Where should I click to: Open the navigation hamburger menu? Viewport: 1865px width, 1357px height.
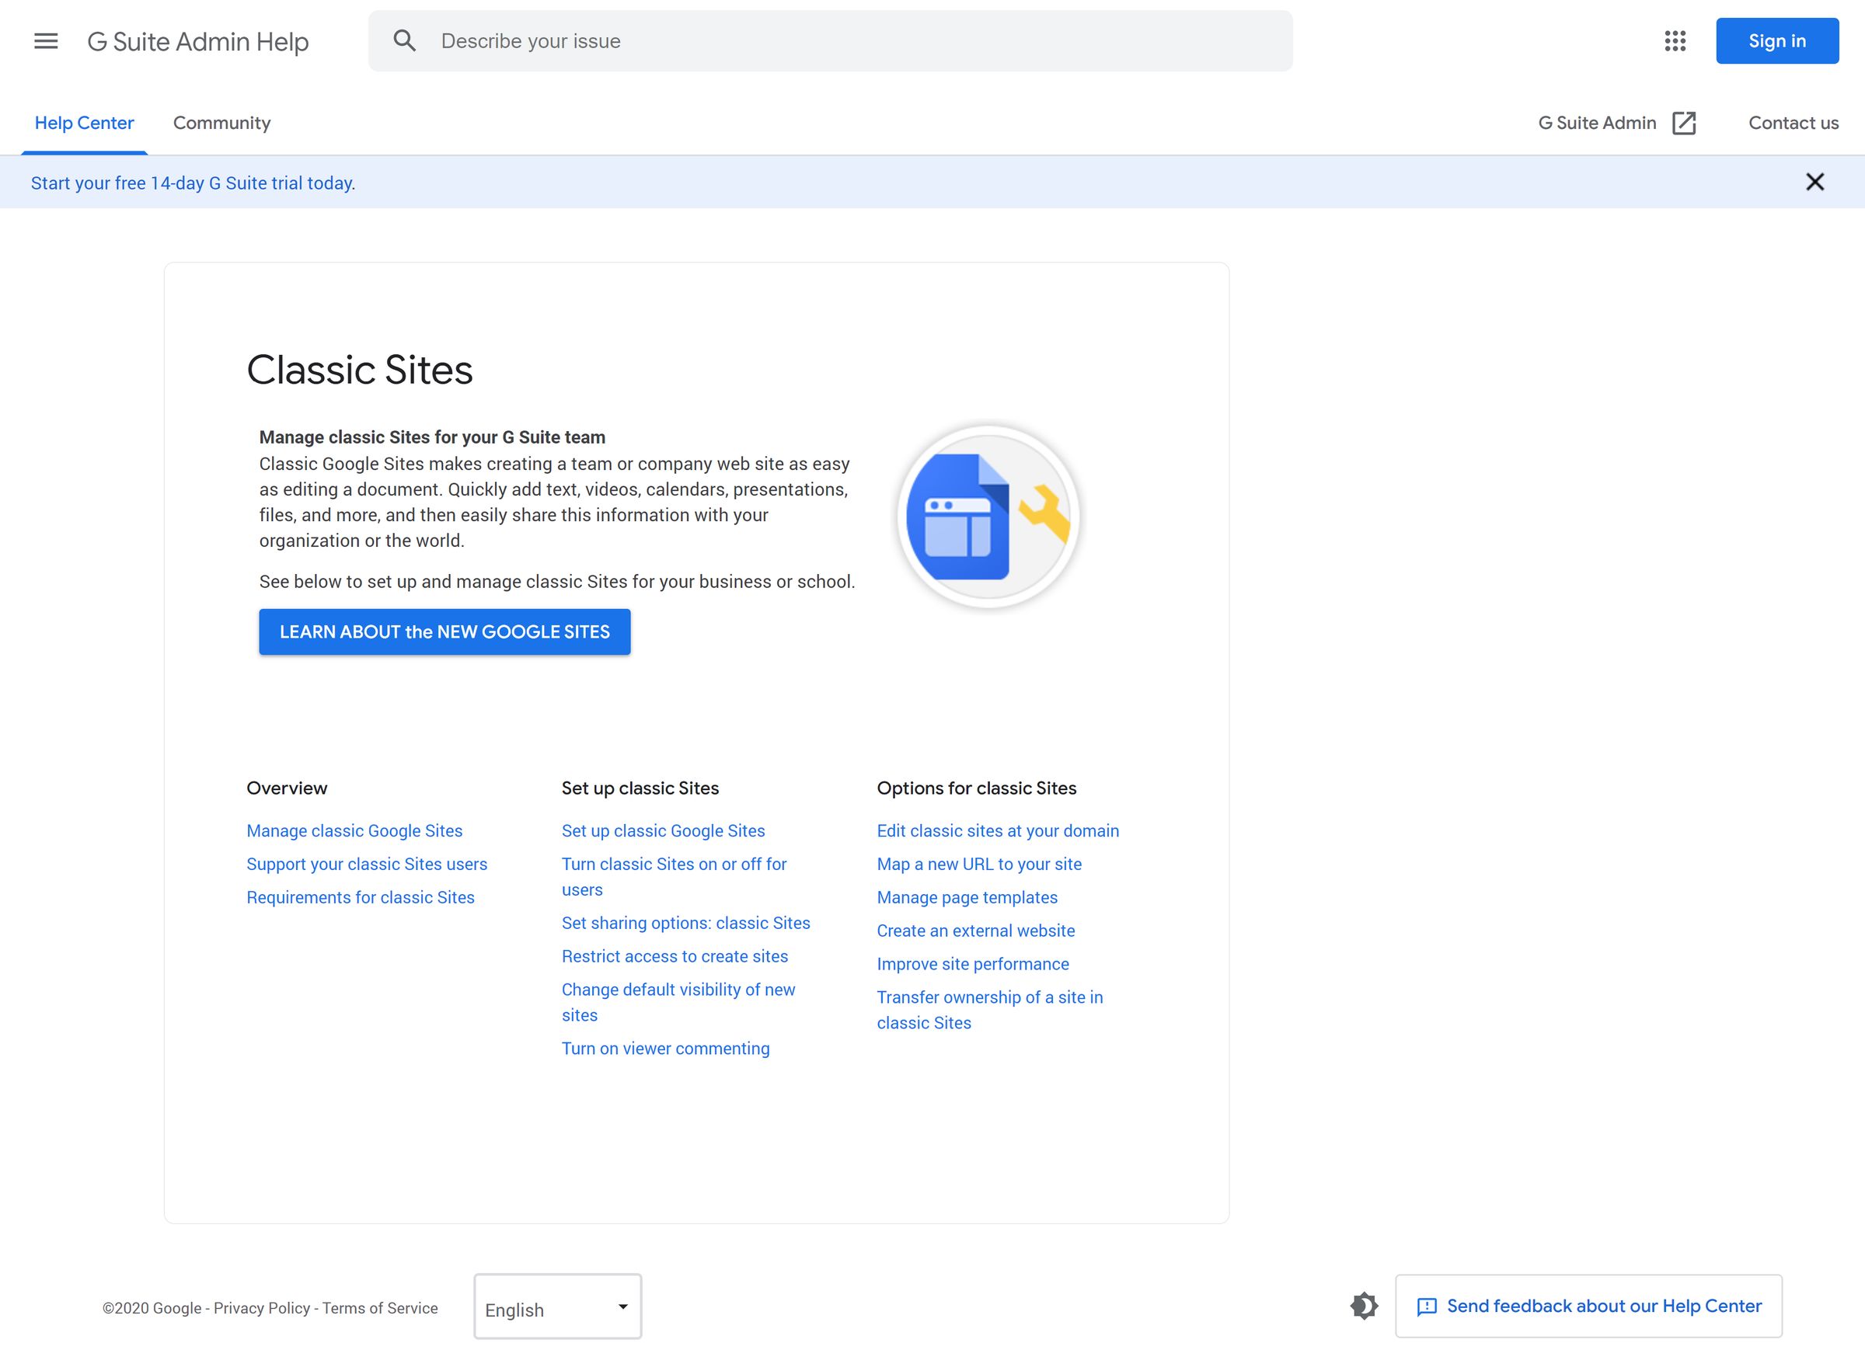[x=46, y=40]
